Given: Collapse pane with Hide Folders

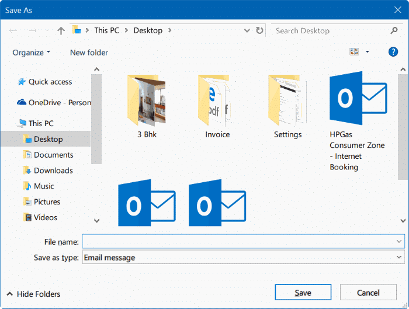Looking at the screenshot, I should pos(34,294).
